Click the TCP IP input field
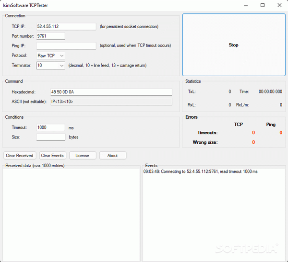288x262 pixels. point(66,26)
